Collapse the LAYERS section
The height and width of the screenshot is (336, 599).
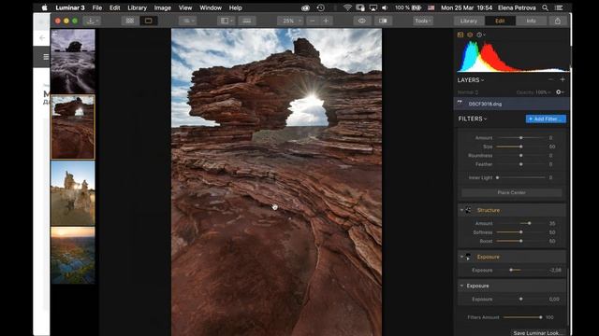pos(471,80)
